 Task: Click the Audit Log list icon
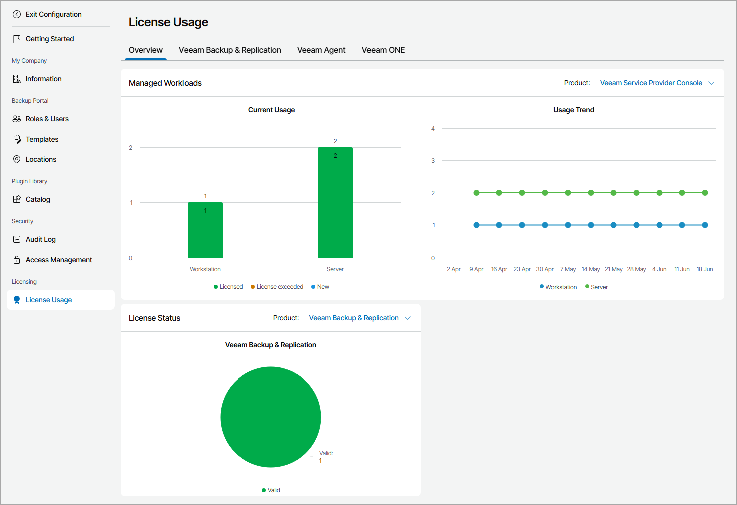[x=17, y=239]
